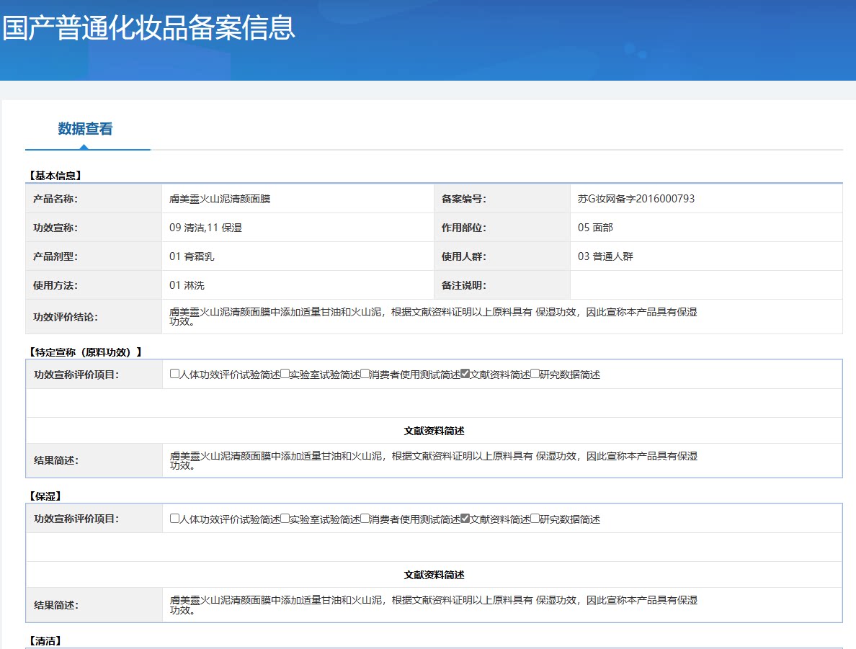
Task: Check 研究数据简述 under 保湿 section
Action: coord(535,519)
